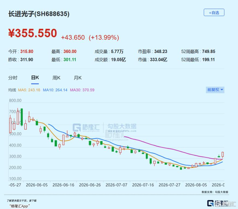Switch to the 月K monthly chart tab
This screenshot has width=238, height=209.
pyautogui.click(x=77, y=78)
